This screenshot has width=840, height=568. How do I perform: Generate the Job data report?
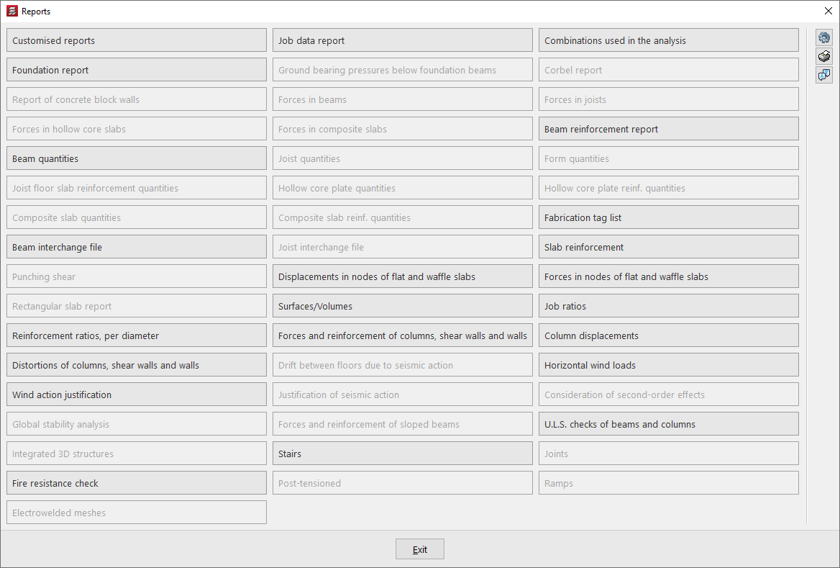[x=403, y=40]
